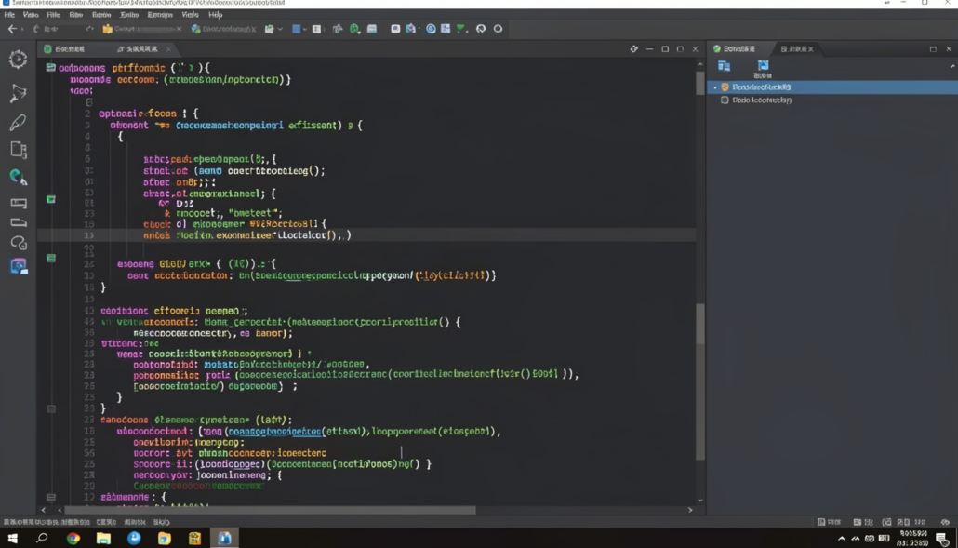This screenshot has width=958, height=548.
Task: Expand the highlighted tree item in right panel
Action: point(715,87)
